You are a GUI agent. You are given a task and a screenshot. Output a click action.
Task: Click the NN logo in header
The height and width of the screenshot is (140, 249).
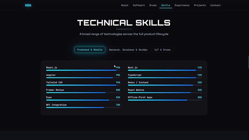point(28,5)
